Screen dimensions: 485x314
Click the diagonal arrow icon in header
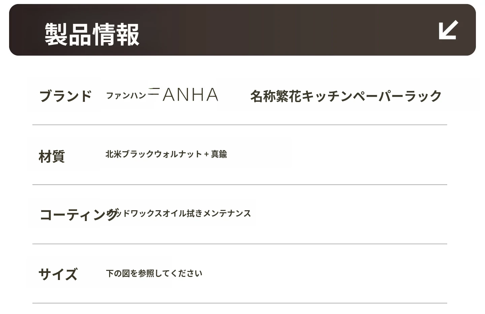pos(448,30)
